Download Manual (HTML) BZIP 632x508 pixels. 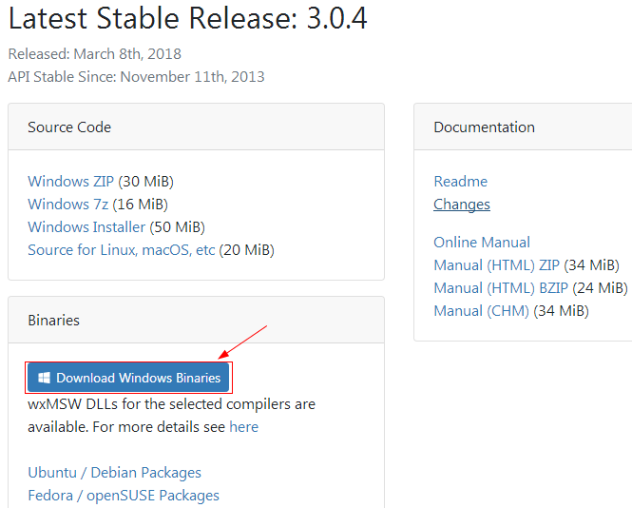coord(501,288)
